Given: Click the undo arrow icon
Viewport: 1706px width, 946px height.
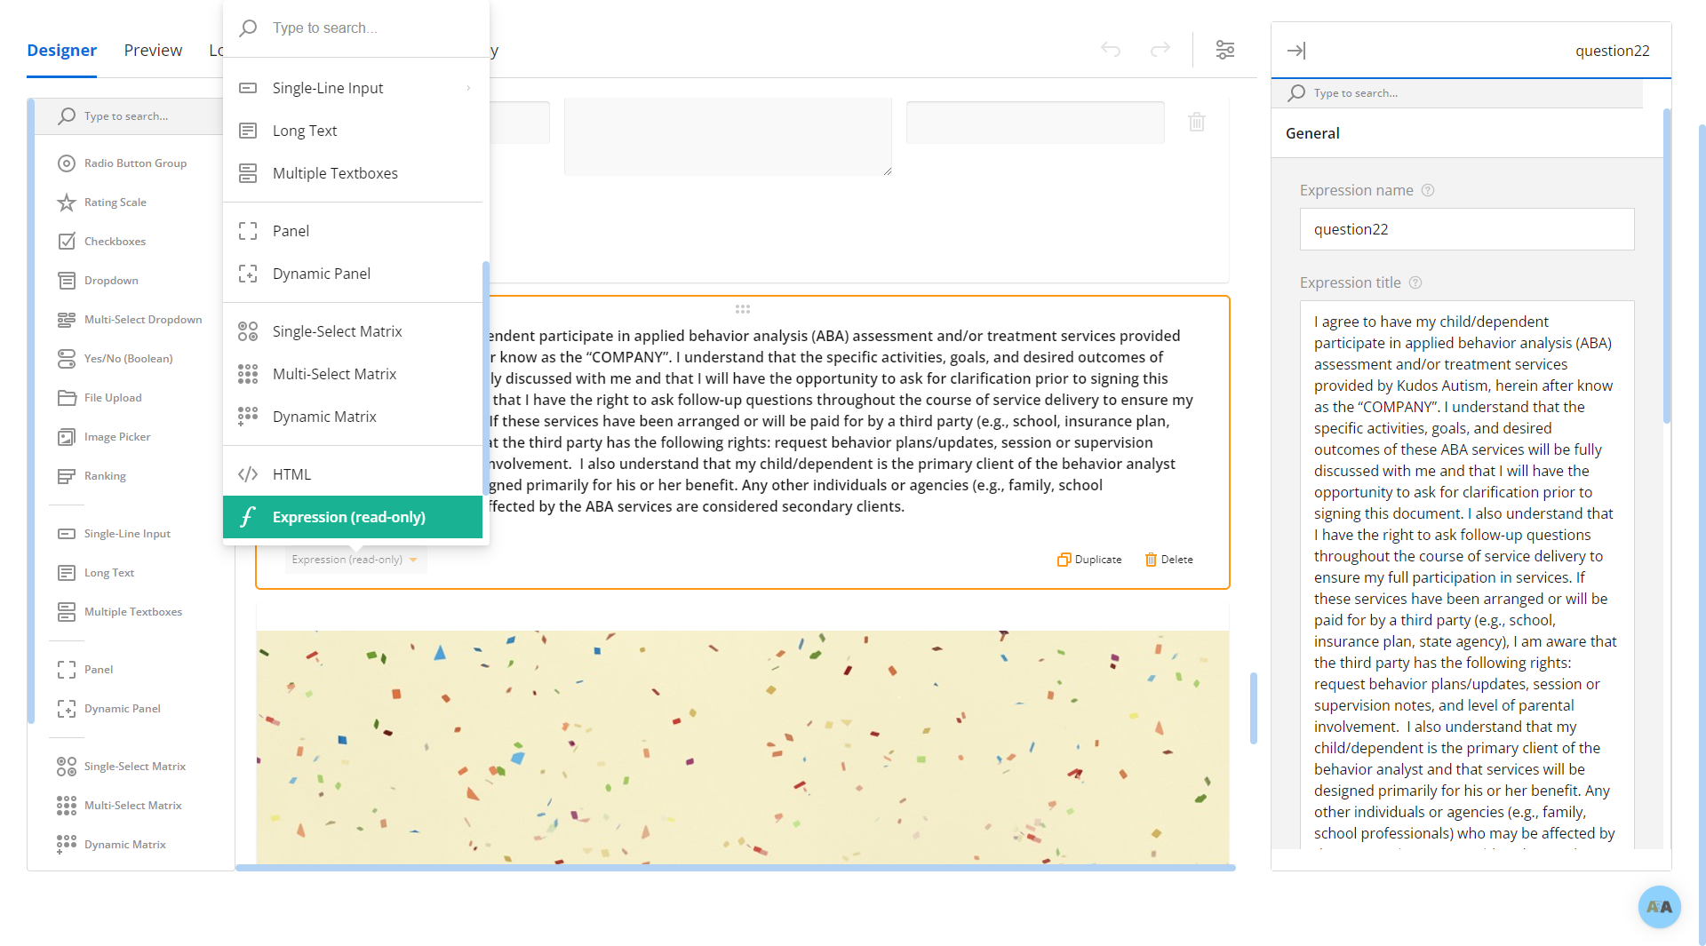Looking at the screenshot, I should coord(1111,50).
